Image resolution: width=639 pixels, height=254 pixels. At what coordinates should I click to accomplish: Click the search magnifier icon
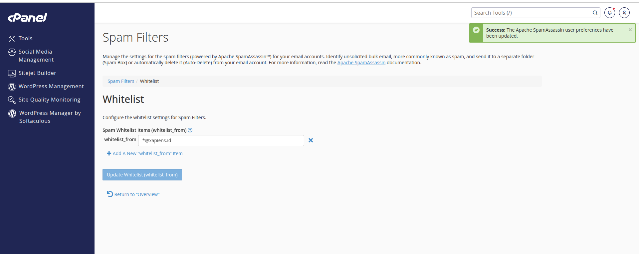(595, 13)
